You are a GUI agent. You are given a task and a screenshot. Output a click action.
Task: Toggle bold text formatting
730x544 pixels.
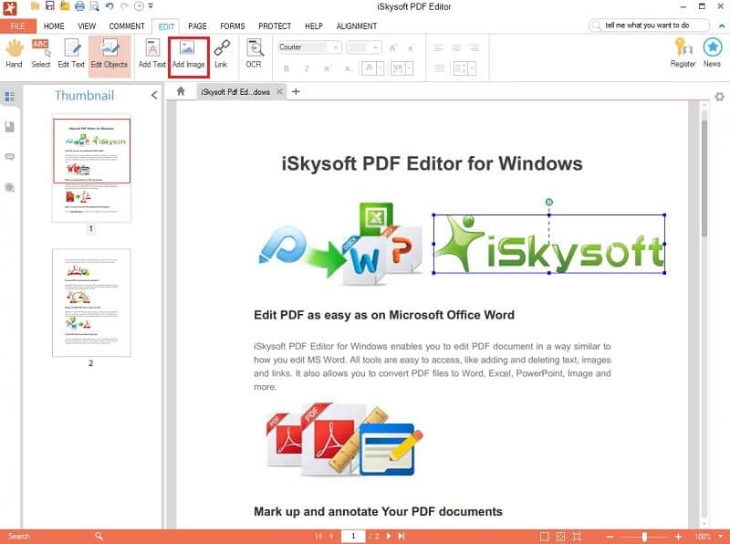pos(286,68)
